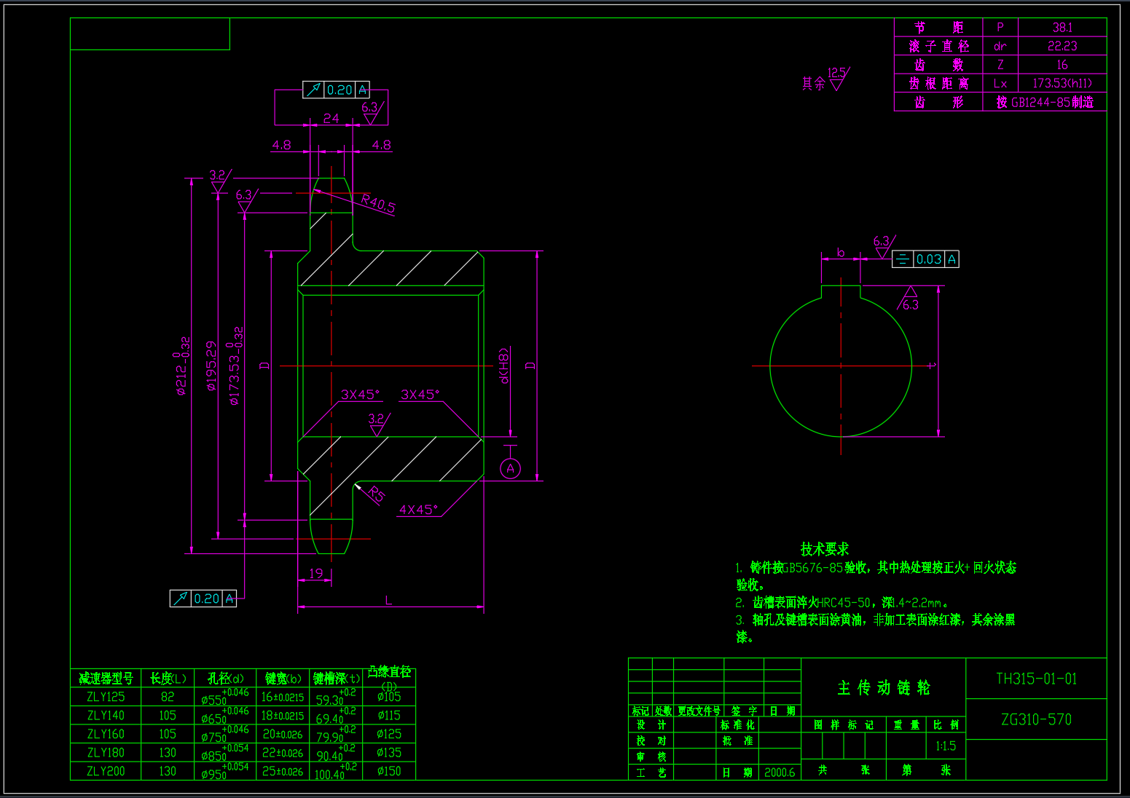Click the date value 2000.6

coord(780,773)
